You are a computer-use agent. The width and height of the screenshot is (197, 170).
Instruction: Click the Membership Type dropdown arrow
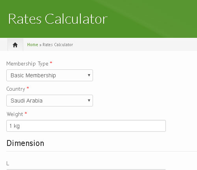[89, 75]
